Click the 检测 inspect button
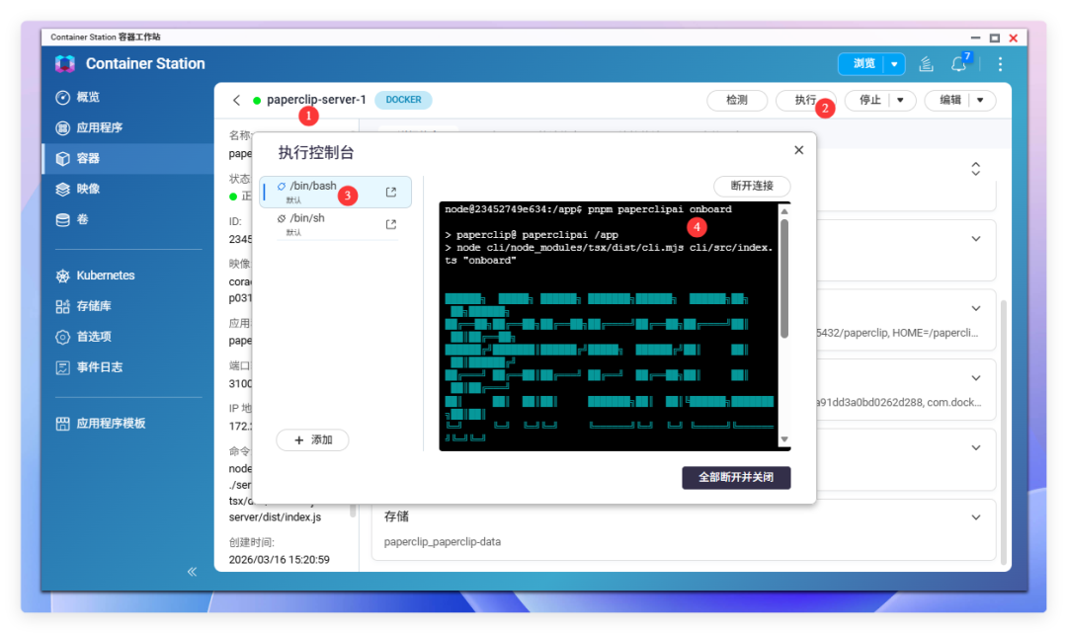This screenshot has width=1067, height=633. [737, 100]
